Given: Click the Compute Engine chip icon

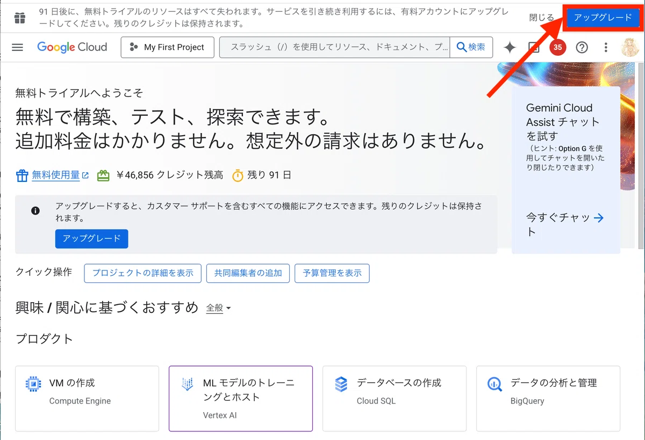Looking at the screenshot, I should [33, 384].
